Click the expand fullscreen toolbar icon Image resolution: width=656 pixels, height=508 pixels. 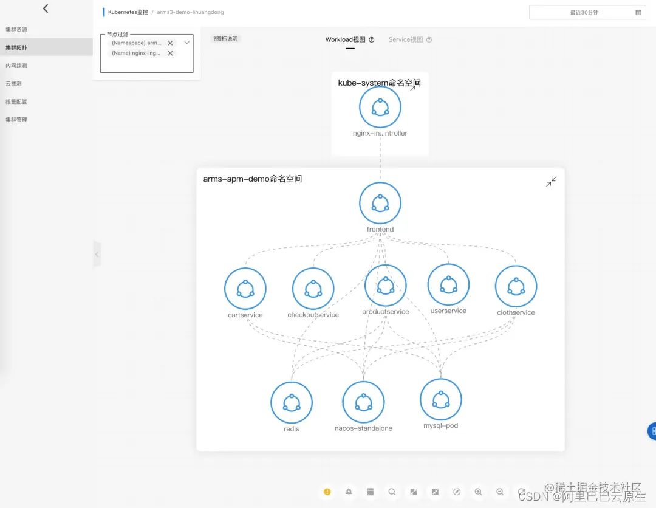click(414, 492)
